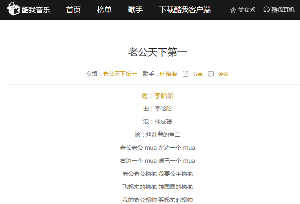Open the 评论 comments link
This screenshot has width=300, height=204.
click(223, 74)
